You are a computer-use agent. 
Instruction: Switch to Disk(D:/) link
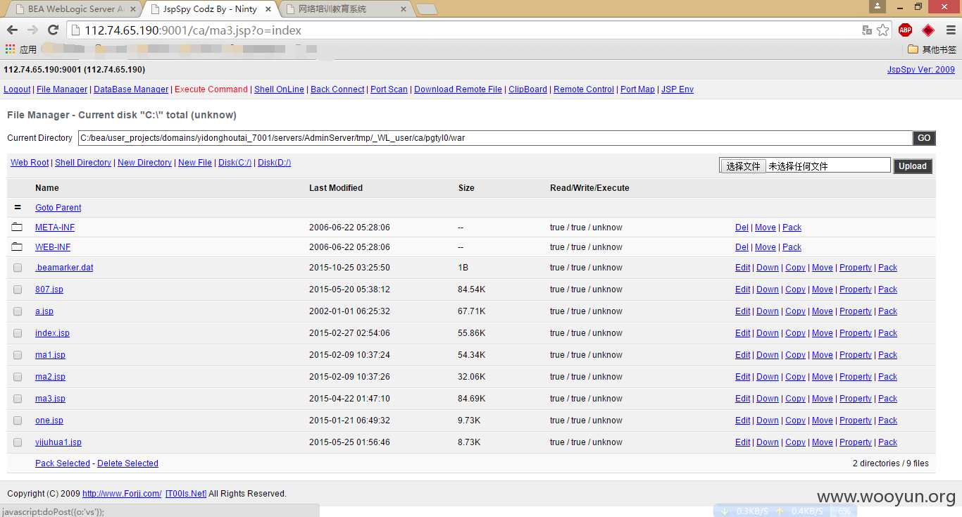point(275,163)
